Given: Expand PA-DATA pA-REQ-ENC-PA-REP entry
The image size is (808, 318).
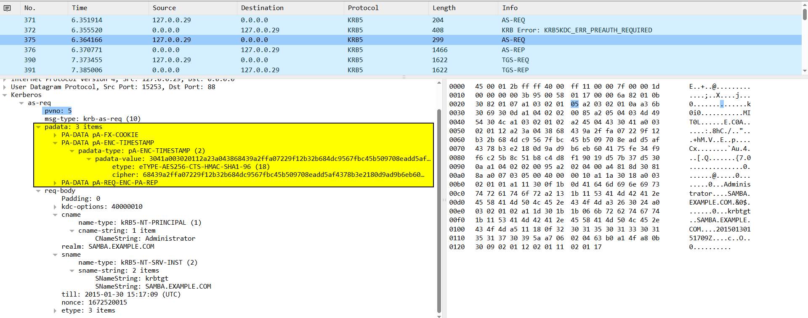Looking at the screenshot, I should click(x=55, y=183).
